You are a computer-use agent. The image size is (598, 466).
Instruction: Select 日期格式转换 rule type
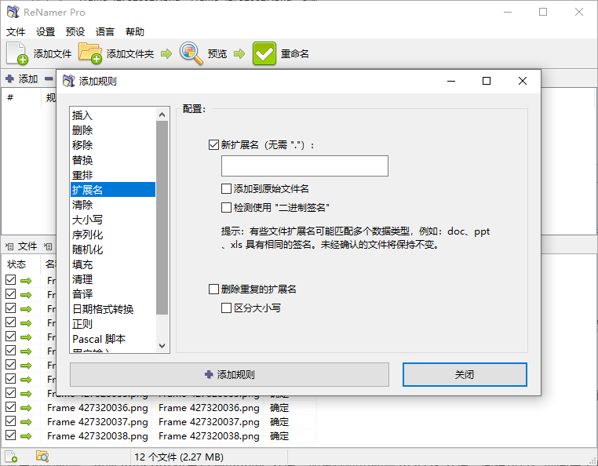pos(113,309)
